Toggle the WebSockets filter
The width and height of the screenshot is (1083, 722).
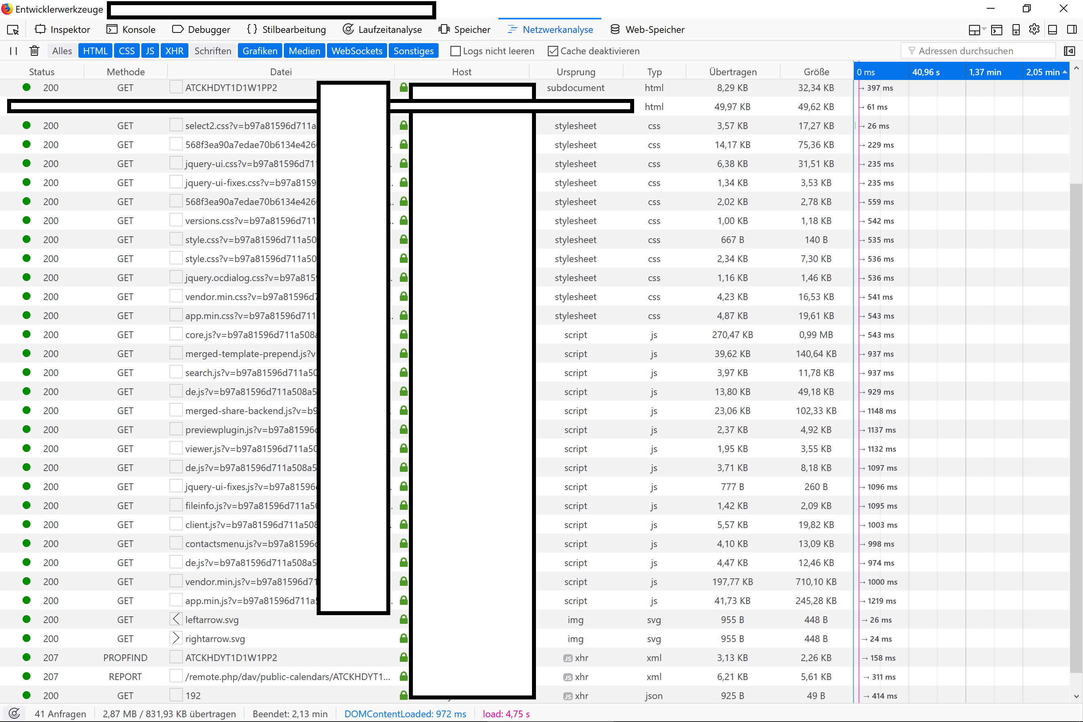point(357,51)
